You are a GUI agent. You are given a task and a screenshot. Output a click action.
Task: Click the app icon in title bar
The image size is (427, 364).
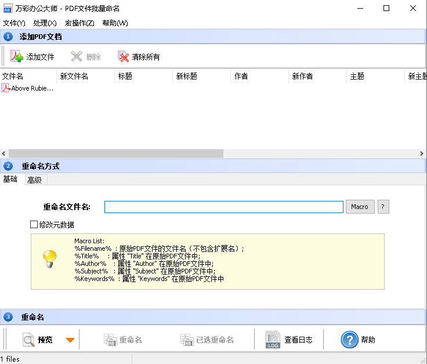pos(8,9)
